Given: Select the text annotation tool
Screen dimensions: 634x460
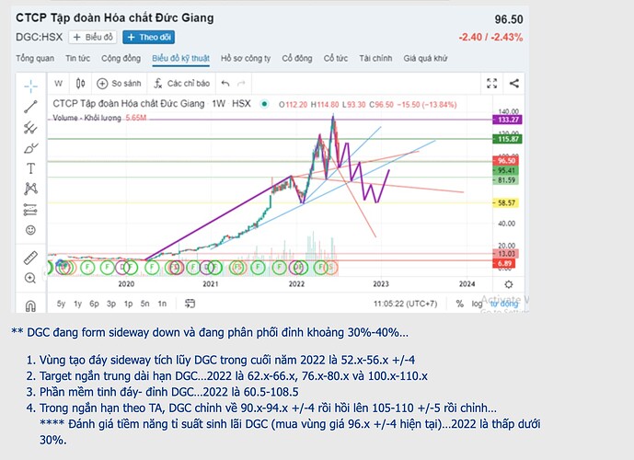Looking at the screenshot, I should click(x=30, y=168).
